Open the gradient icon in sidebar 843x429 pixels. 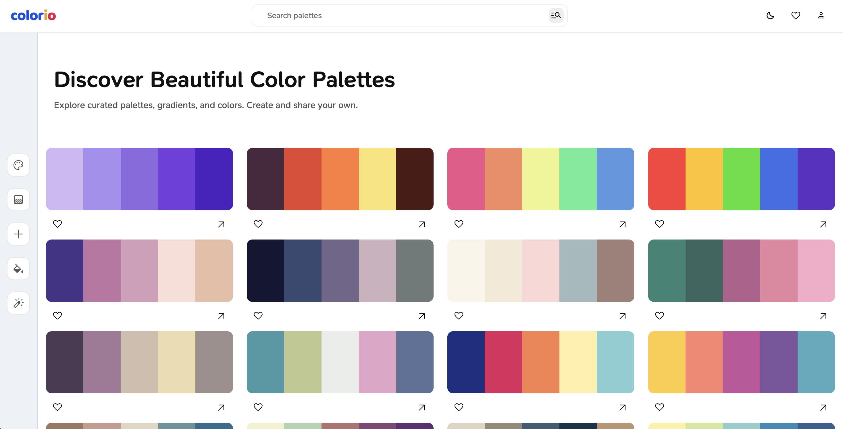(x=18, y=200)
